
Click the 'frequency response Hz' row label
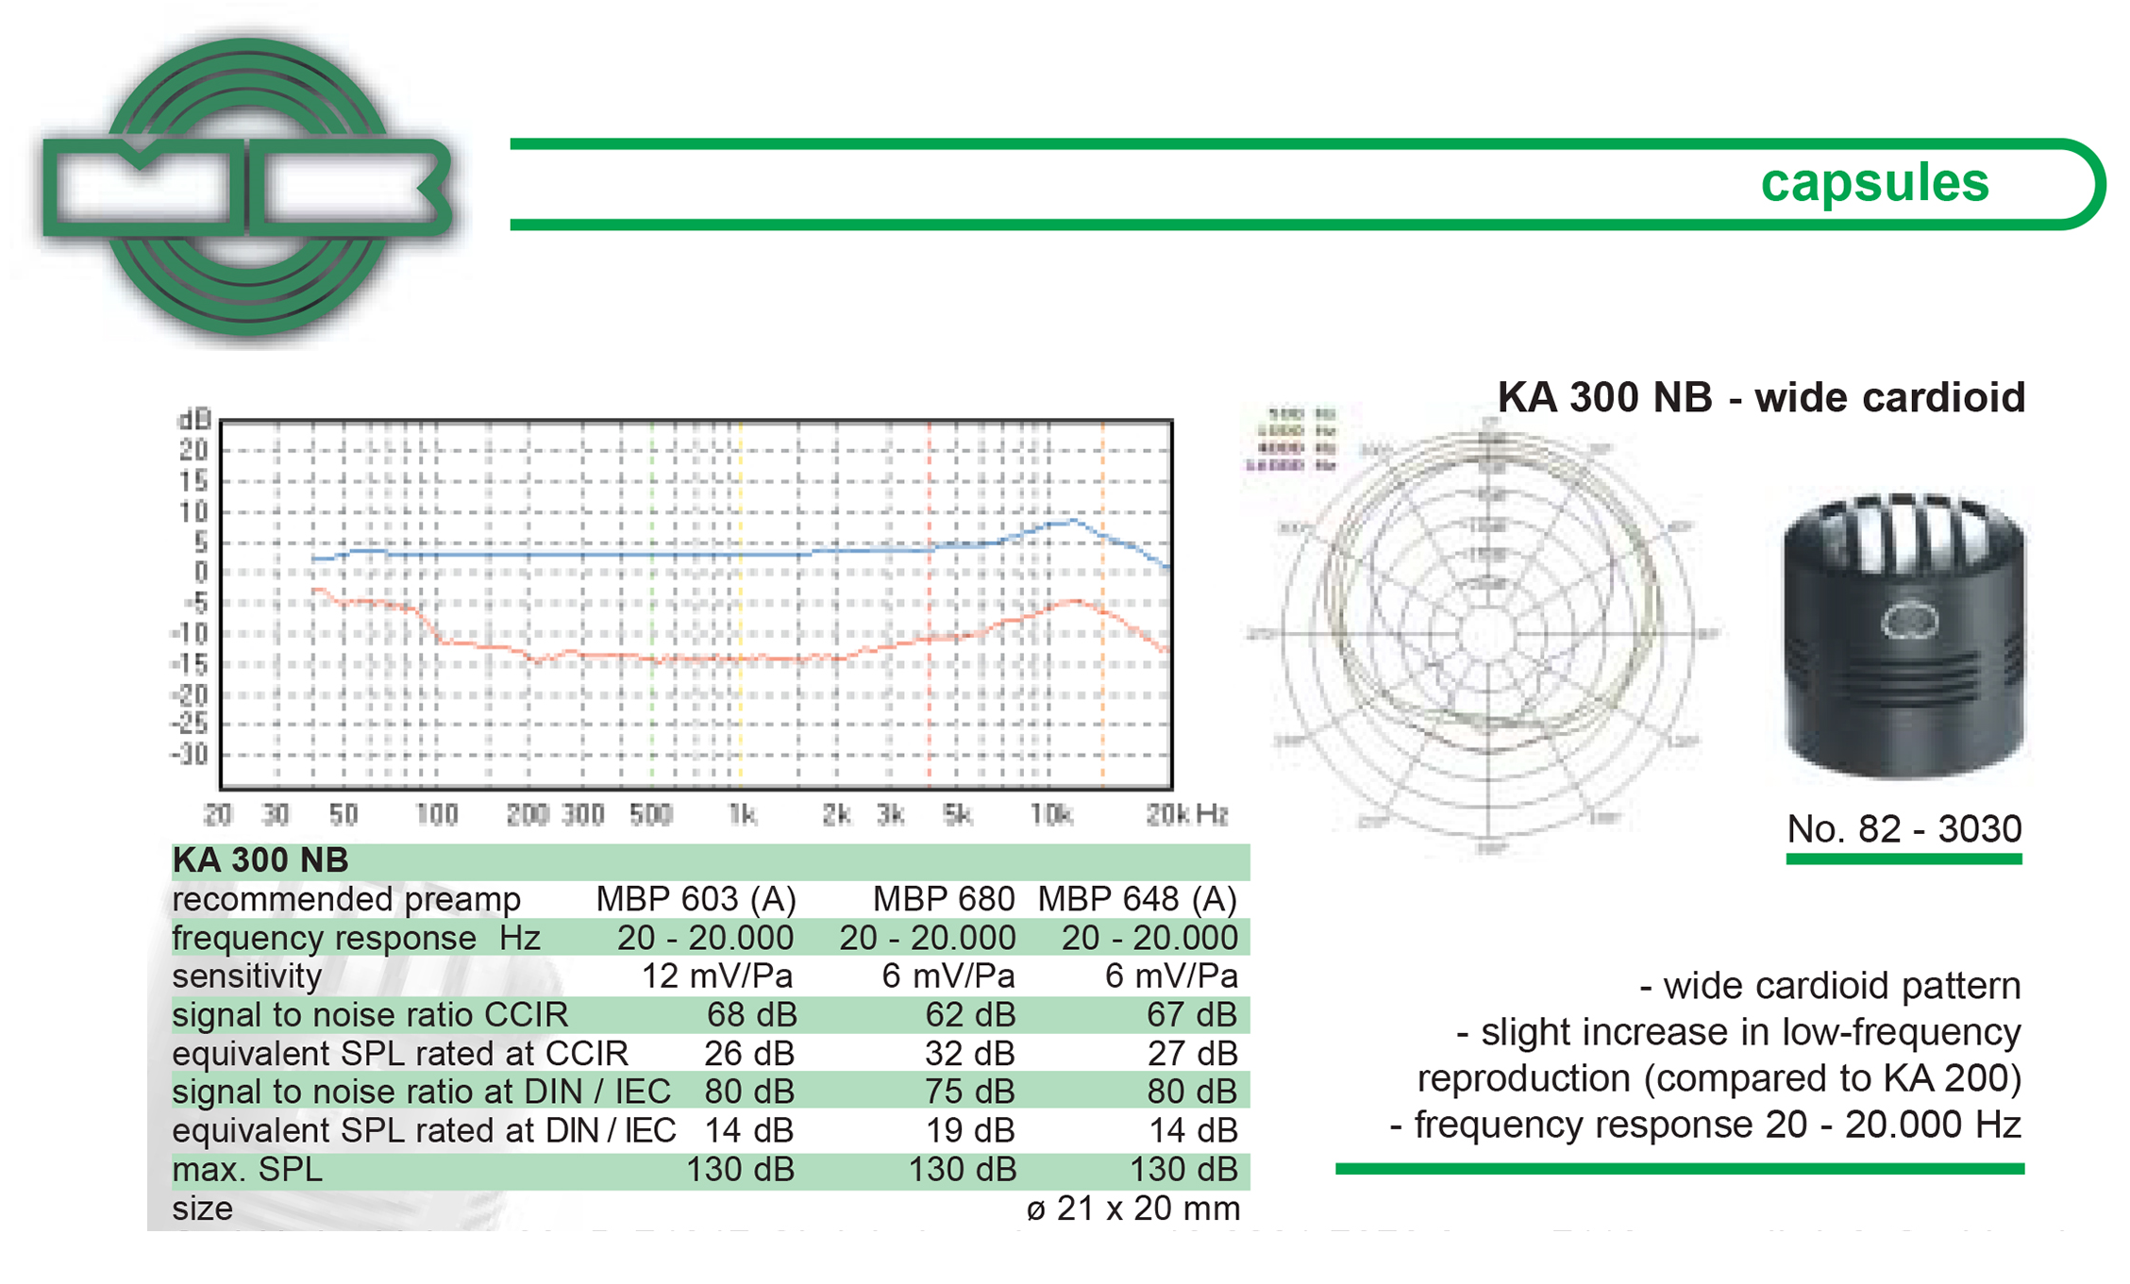(356, 938)
